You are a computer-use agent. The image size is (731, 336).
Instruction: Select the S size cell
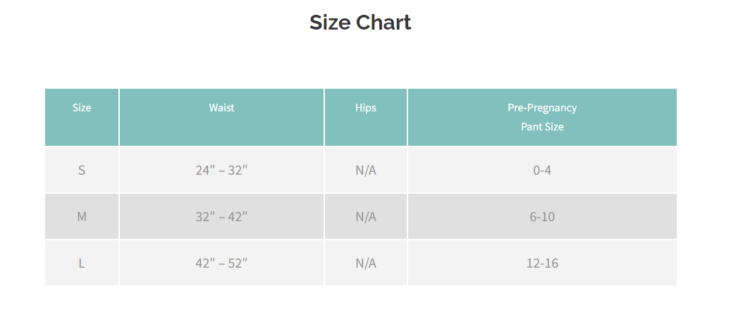tap(82, 170)
